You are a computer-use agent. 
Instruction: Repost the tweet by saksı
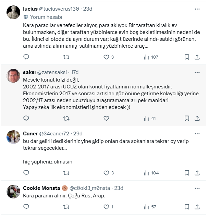tap(66, 118)
